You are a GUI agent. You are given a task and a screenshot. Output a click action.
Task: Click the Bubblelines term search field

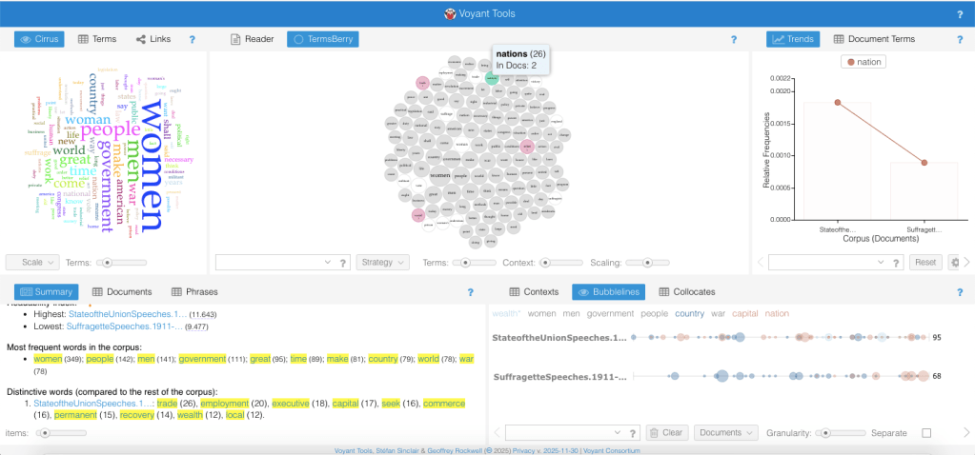pos(564,432)
